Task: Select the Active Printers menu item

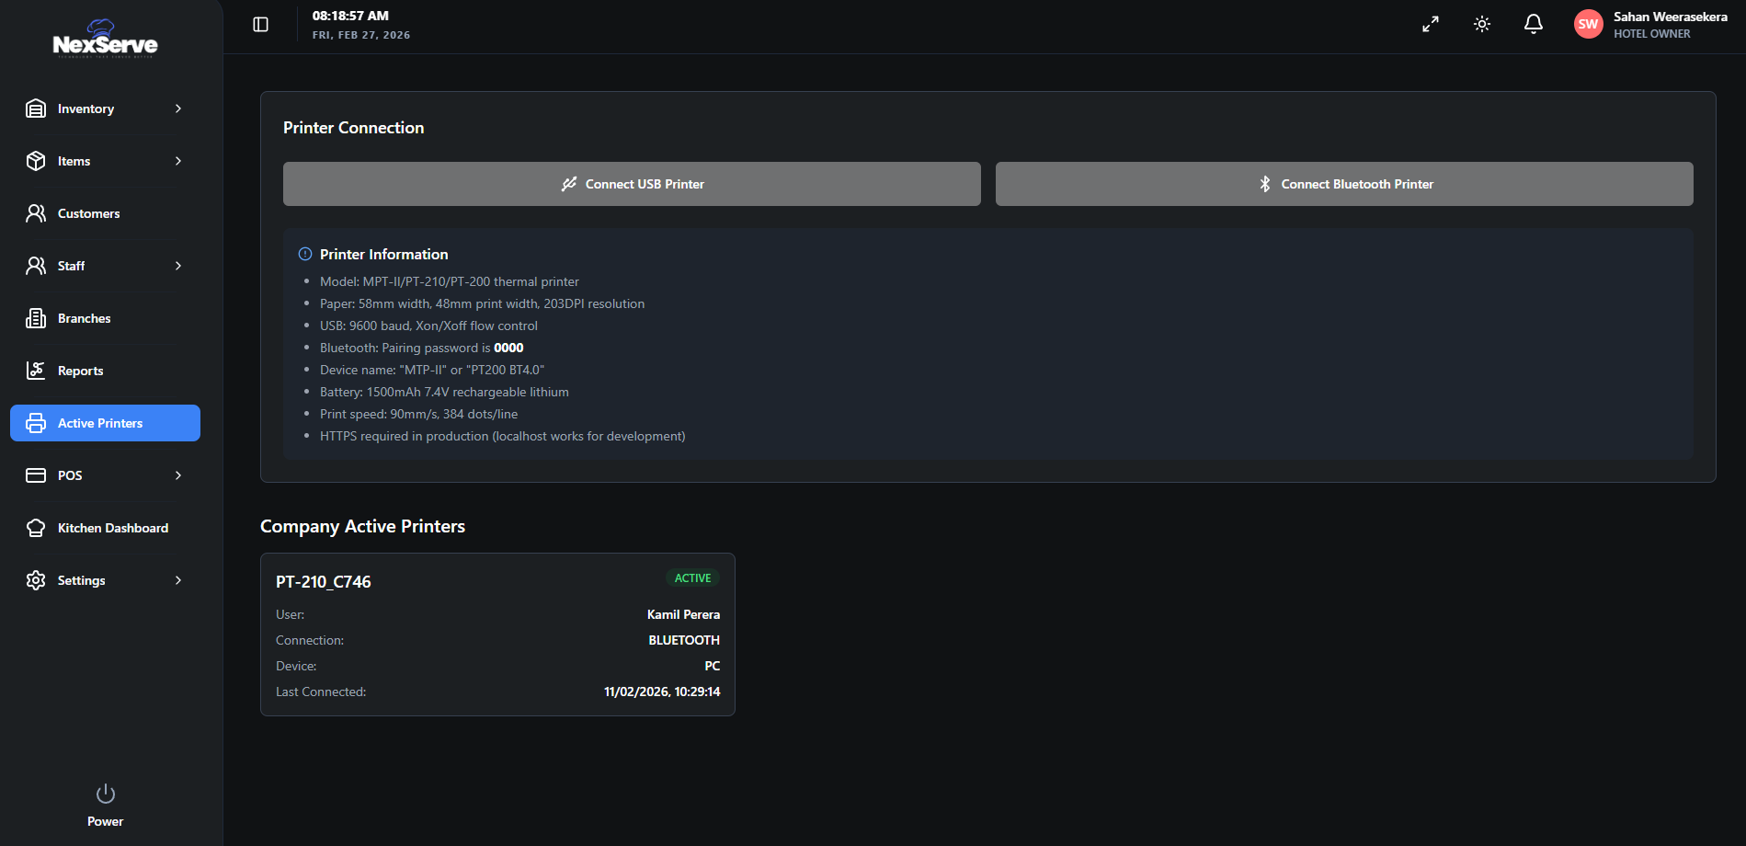Action: pyautogui.click(x=105, y=423)
